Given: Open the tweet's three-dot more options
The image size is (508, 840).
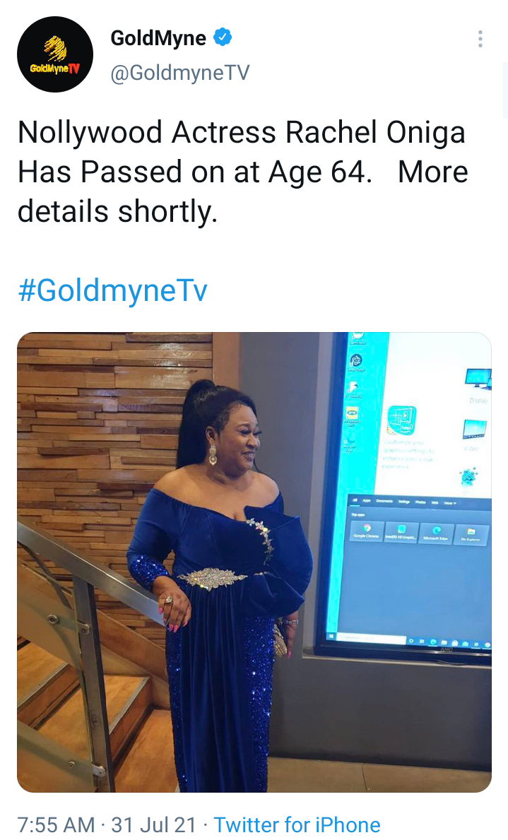Looking at the screenshot, I should [480, 39].
